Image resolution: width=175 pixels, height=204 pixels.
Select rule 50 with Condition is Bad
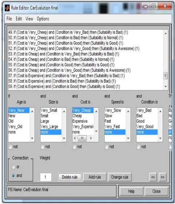pos(66,38)
